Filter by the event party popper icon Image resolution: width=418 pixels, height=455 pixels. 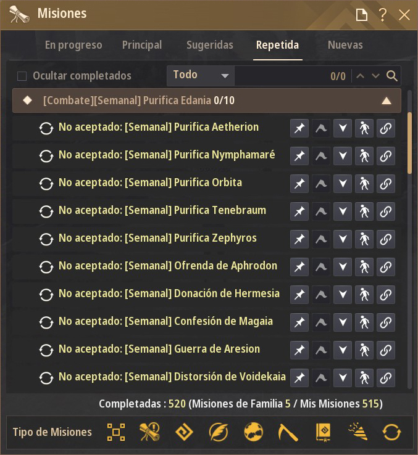tap(358, 432)
